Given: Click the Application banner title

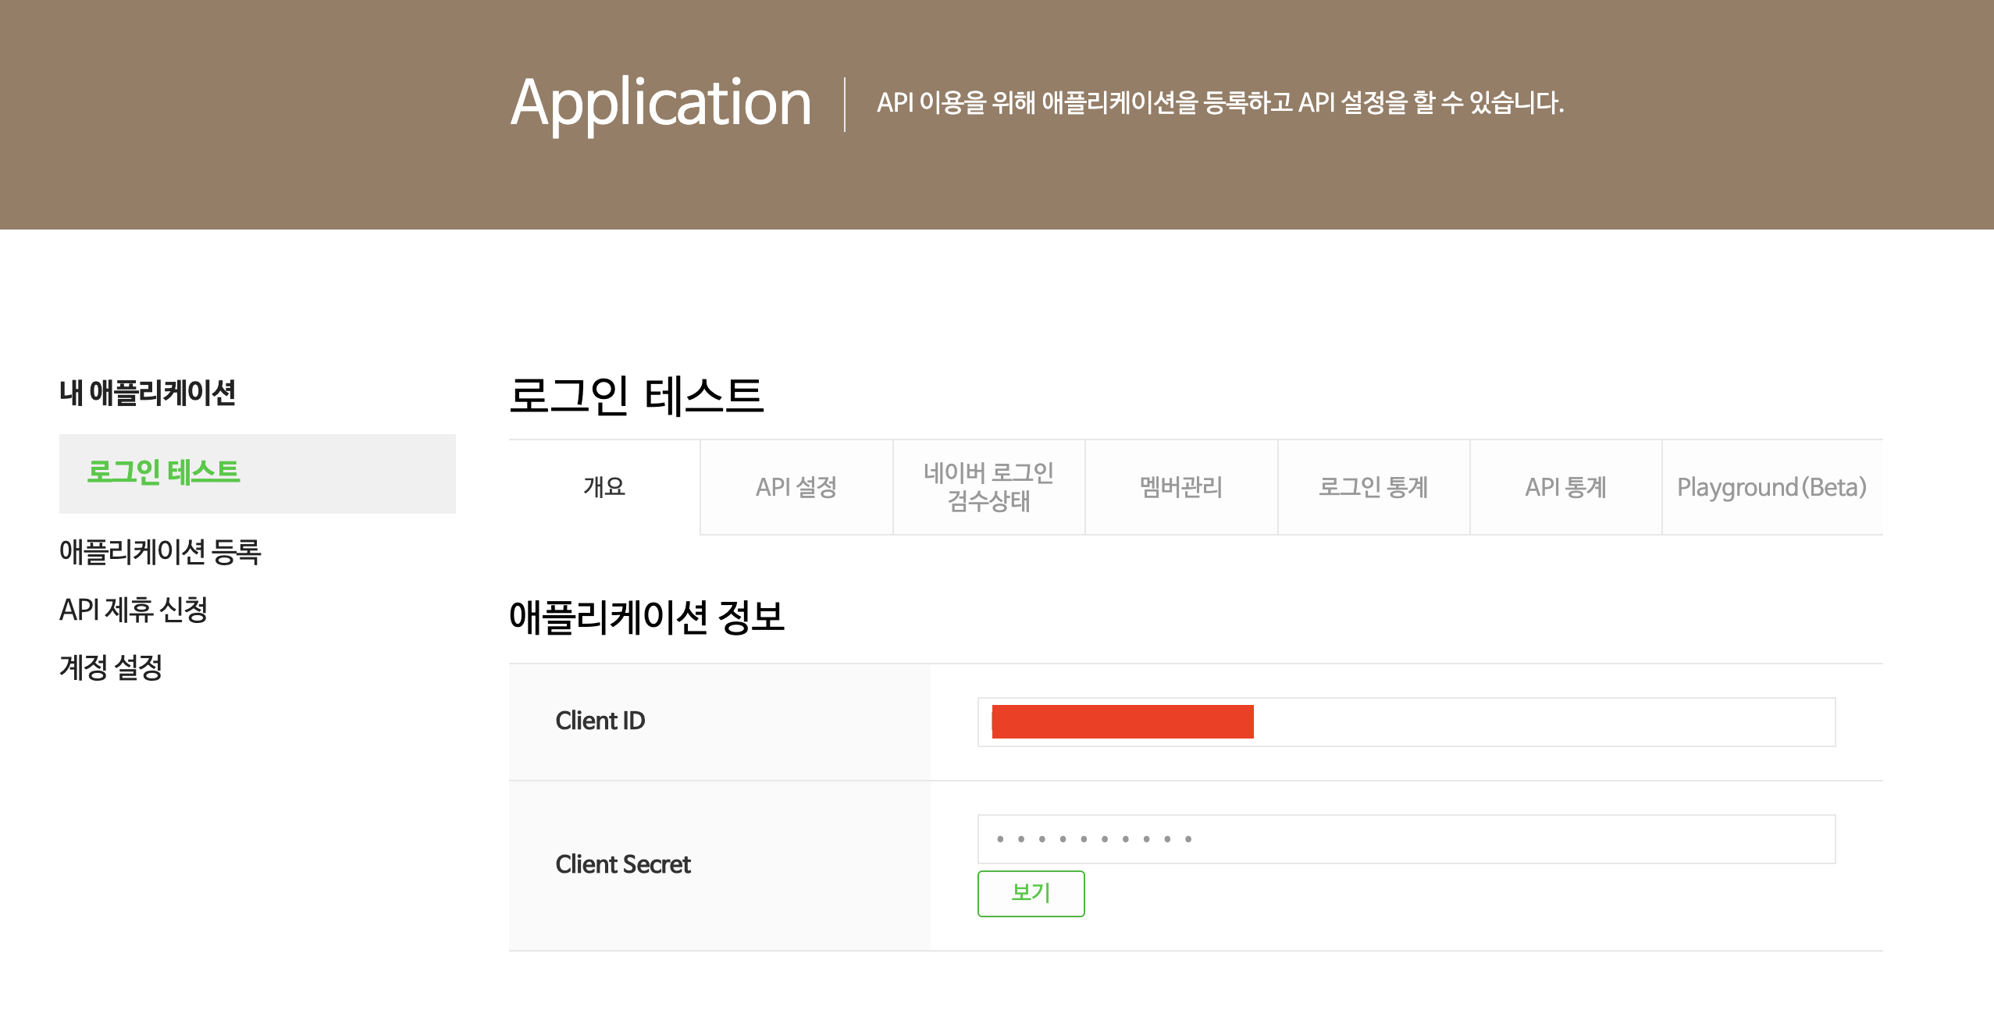Looking at the screenshot, I should coord(661,104).
